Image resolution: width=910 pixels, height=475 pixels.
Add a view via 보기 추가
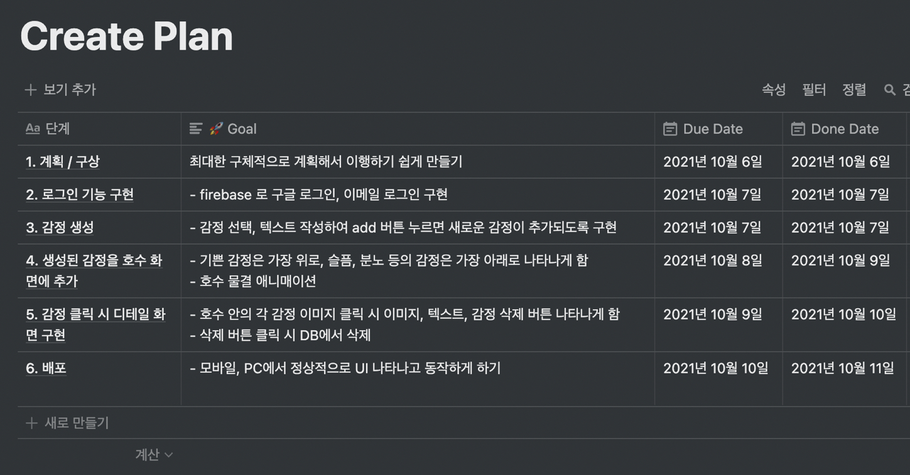(x=60, y=90)
